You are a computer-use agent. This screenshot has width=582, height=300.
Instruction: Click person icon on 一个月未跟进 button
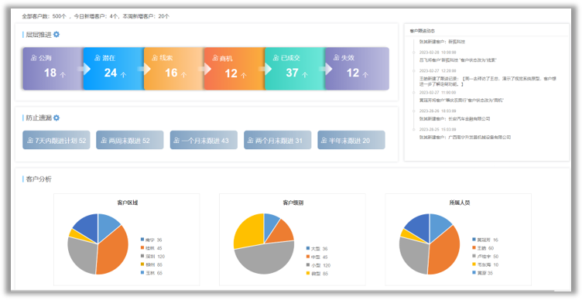(177, 141)
